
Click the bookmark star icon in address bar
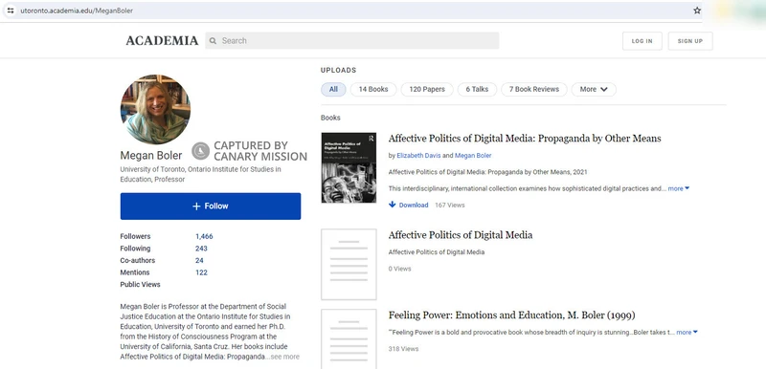697,11
